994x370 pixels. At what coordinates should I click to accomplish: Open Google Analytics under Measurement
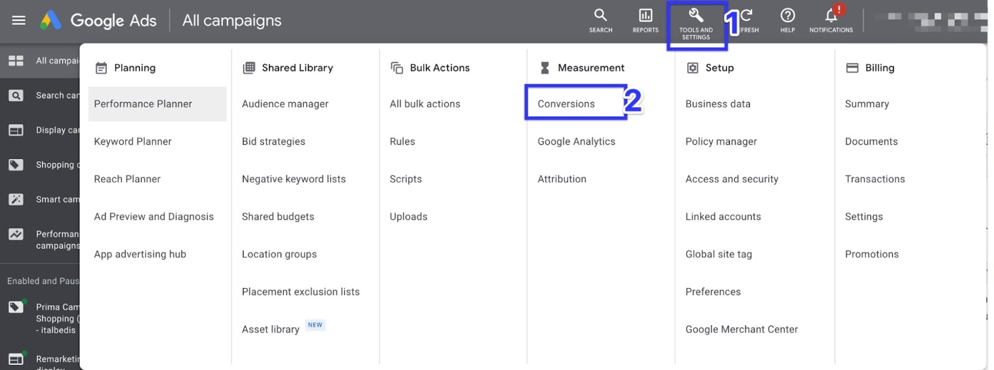[576, 142]
